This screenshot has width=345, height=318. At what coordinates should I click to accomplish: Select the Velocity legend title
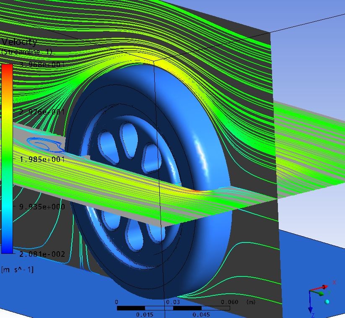pos(19,42)
